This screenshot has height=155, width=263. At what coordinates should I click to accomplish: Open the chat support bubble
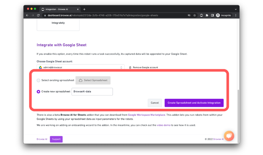pos(229,136)
